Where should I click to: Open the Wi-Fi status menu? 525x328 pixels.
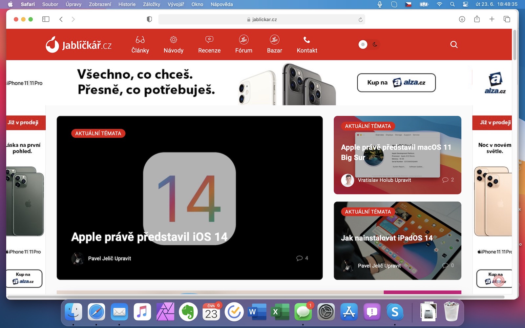(439, 4)
